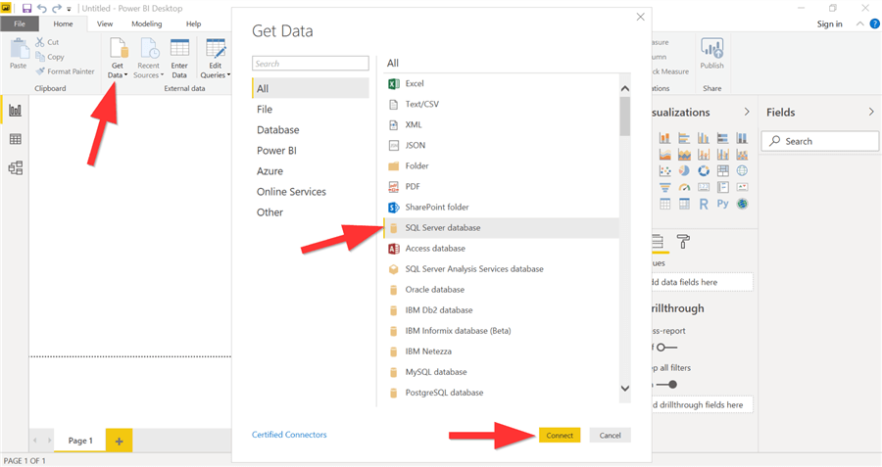Click the connector list scroll up arrow
The width and height of the screenshot is (882, 467).
tap(625, 89)
